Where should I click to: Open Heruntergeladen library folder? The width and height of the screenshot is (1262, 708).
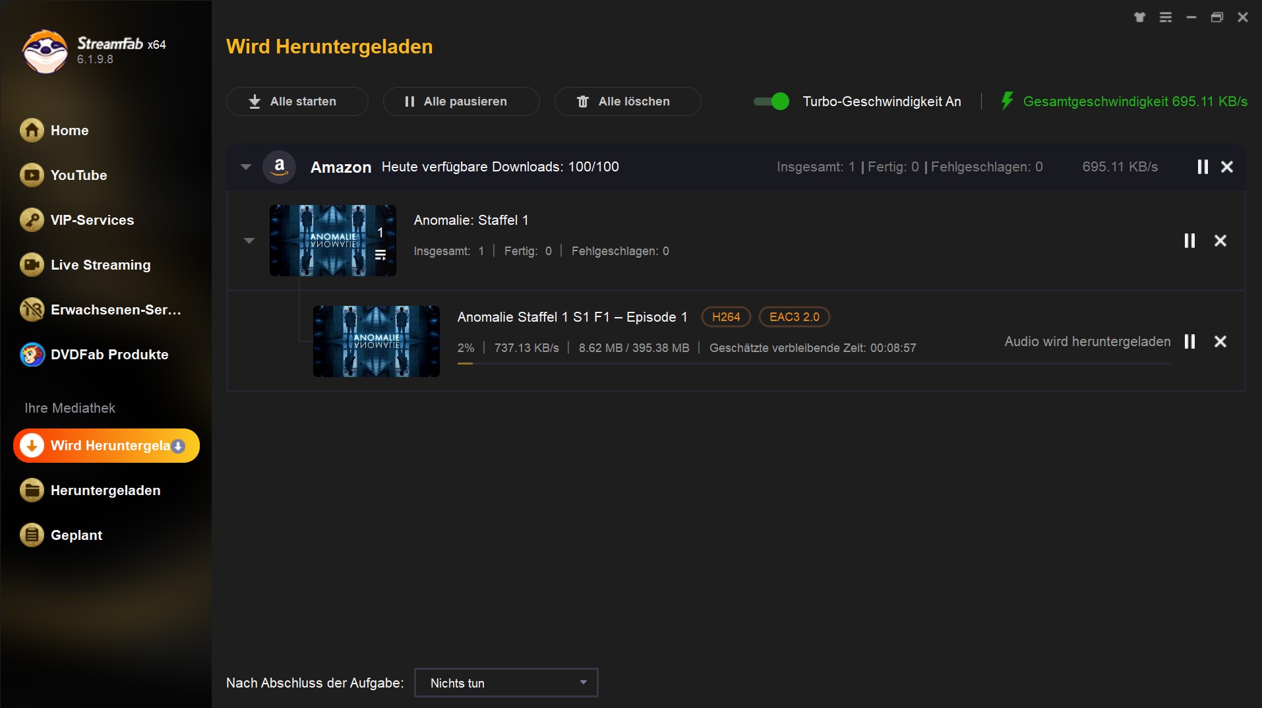click(105, 490)
